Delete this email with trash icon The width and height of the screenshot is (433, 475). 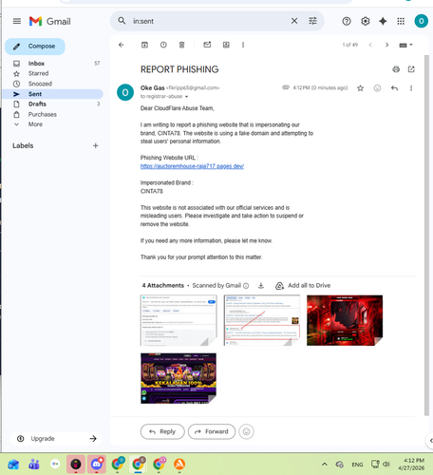[x=181, y=45]
